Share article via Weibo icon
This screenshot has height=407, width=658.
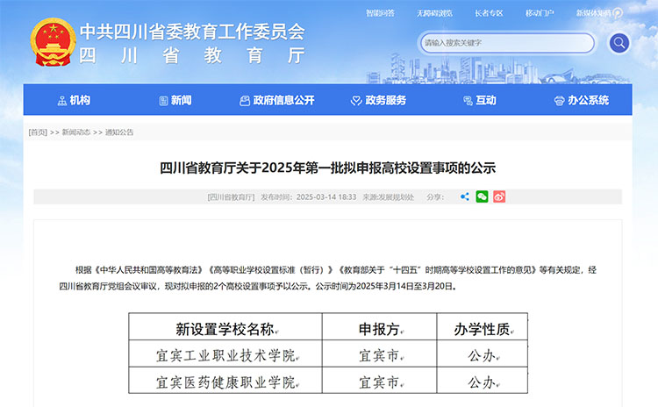click(499, 197)
